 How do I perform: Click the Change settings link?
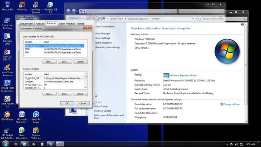231,104
